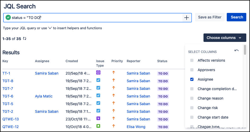Click the refresh icon beside result count

24,39
